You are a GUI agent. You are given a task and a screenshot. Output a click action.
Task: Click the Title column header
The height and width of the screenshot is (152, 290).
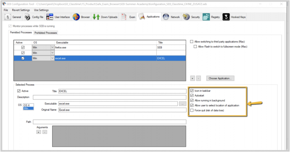click(171, 43)
